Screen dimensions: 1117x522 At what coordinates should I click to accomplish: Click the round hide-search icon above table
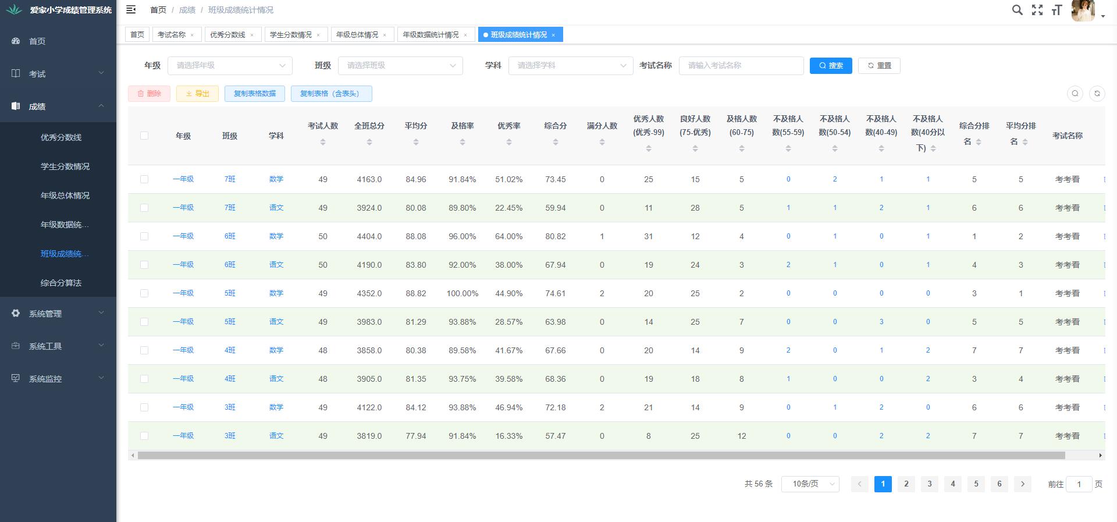[1075, 94]
